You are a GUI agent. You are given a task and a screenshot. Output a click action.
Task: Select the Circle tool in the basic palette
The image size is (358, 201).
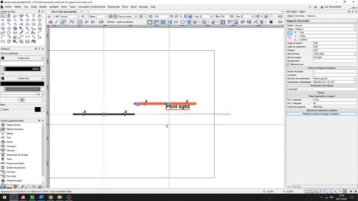[x=40, y=20]
